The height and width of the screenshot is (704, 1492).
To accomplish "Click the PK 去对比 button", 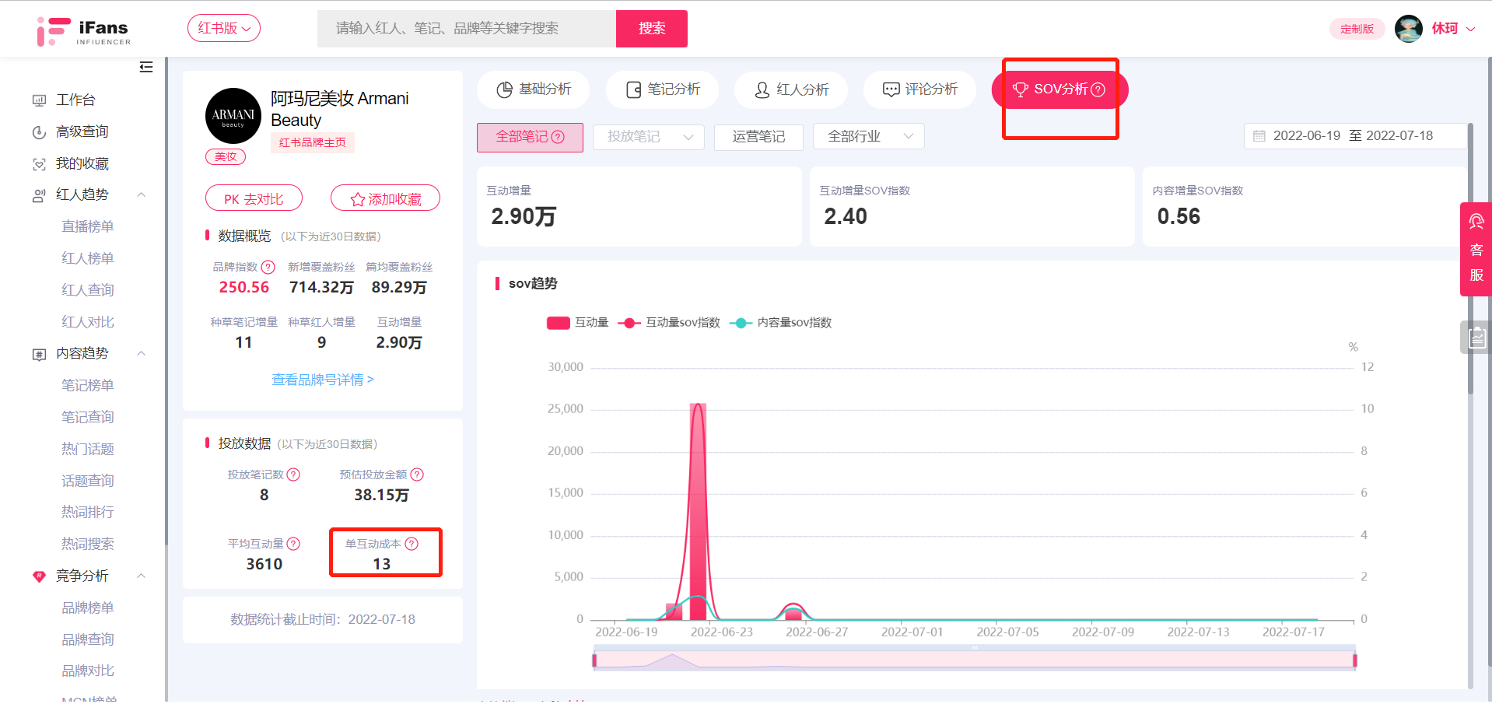I will coord(254,199).
